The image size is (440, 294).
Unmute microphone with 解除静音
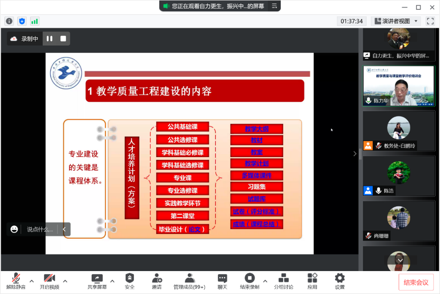tap(16, 281)
